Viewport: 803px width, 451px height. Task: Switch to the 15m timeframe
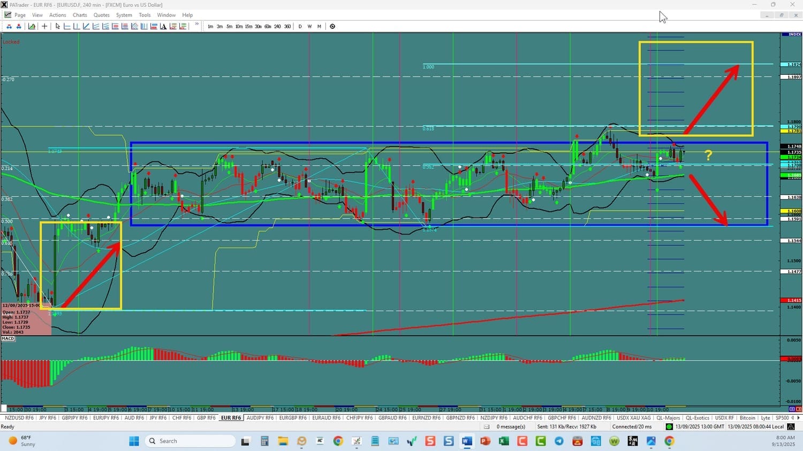pos(248,26)
